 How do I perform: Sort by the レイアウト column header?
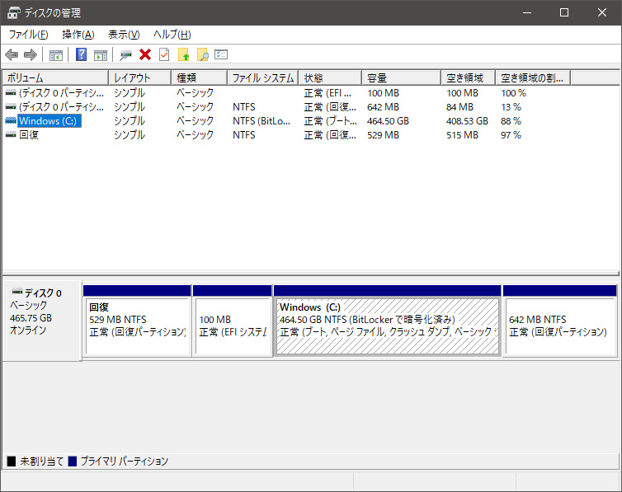[x=140, y=78]
